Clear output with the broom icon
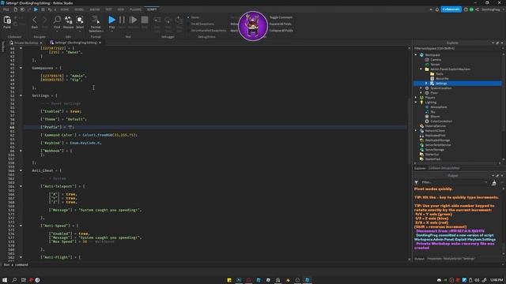This screenshot has height=284, width=506. 494,182
